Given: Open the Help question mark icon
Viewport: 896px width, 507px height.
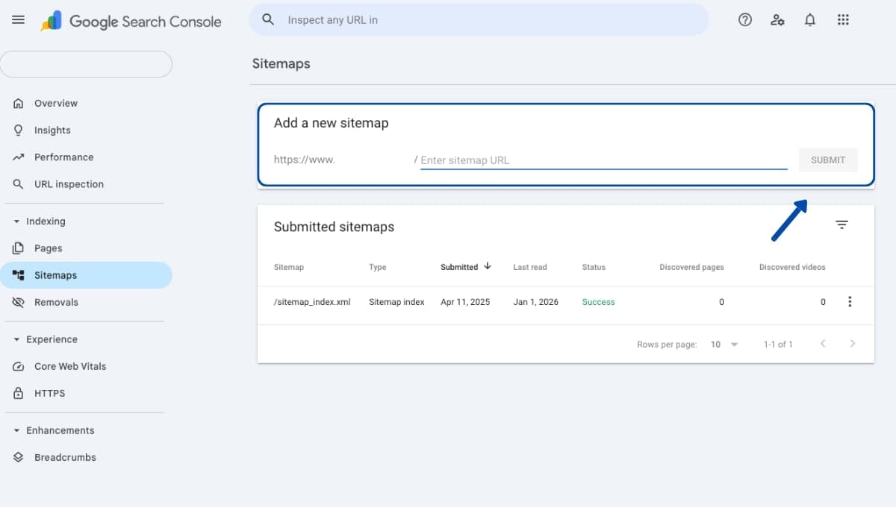Looking at the screenshot, I should [x=744, y=20].
